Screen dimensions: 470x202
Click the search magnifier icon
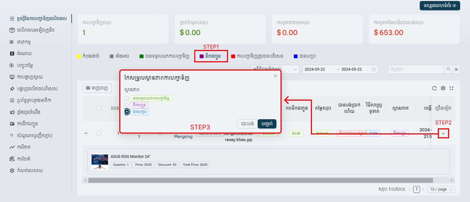point(448,69)
